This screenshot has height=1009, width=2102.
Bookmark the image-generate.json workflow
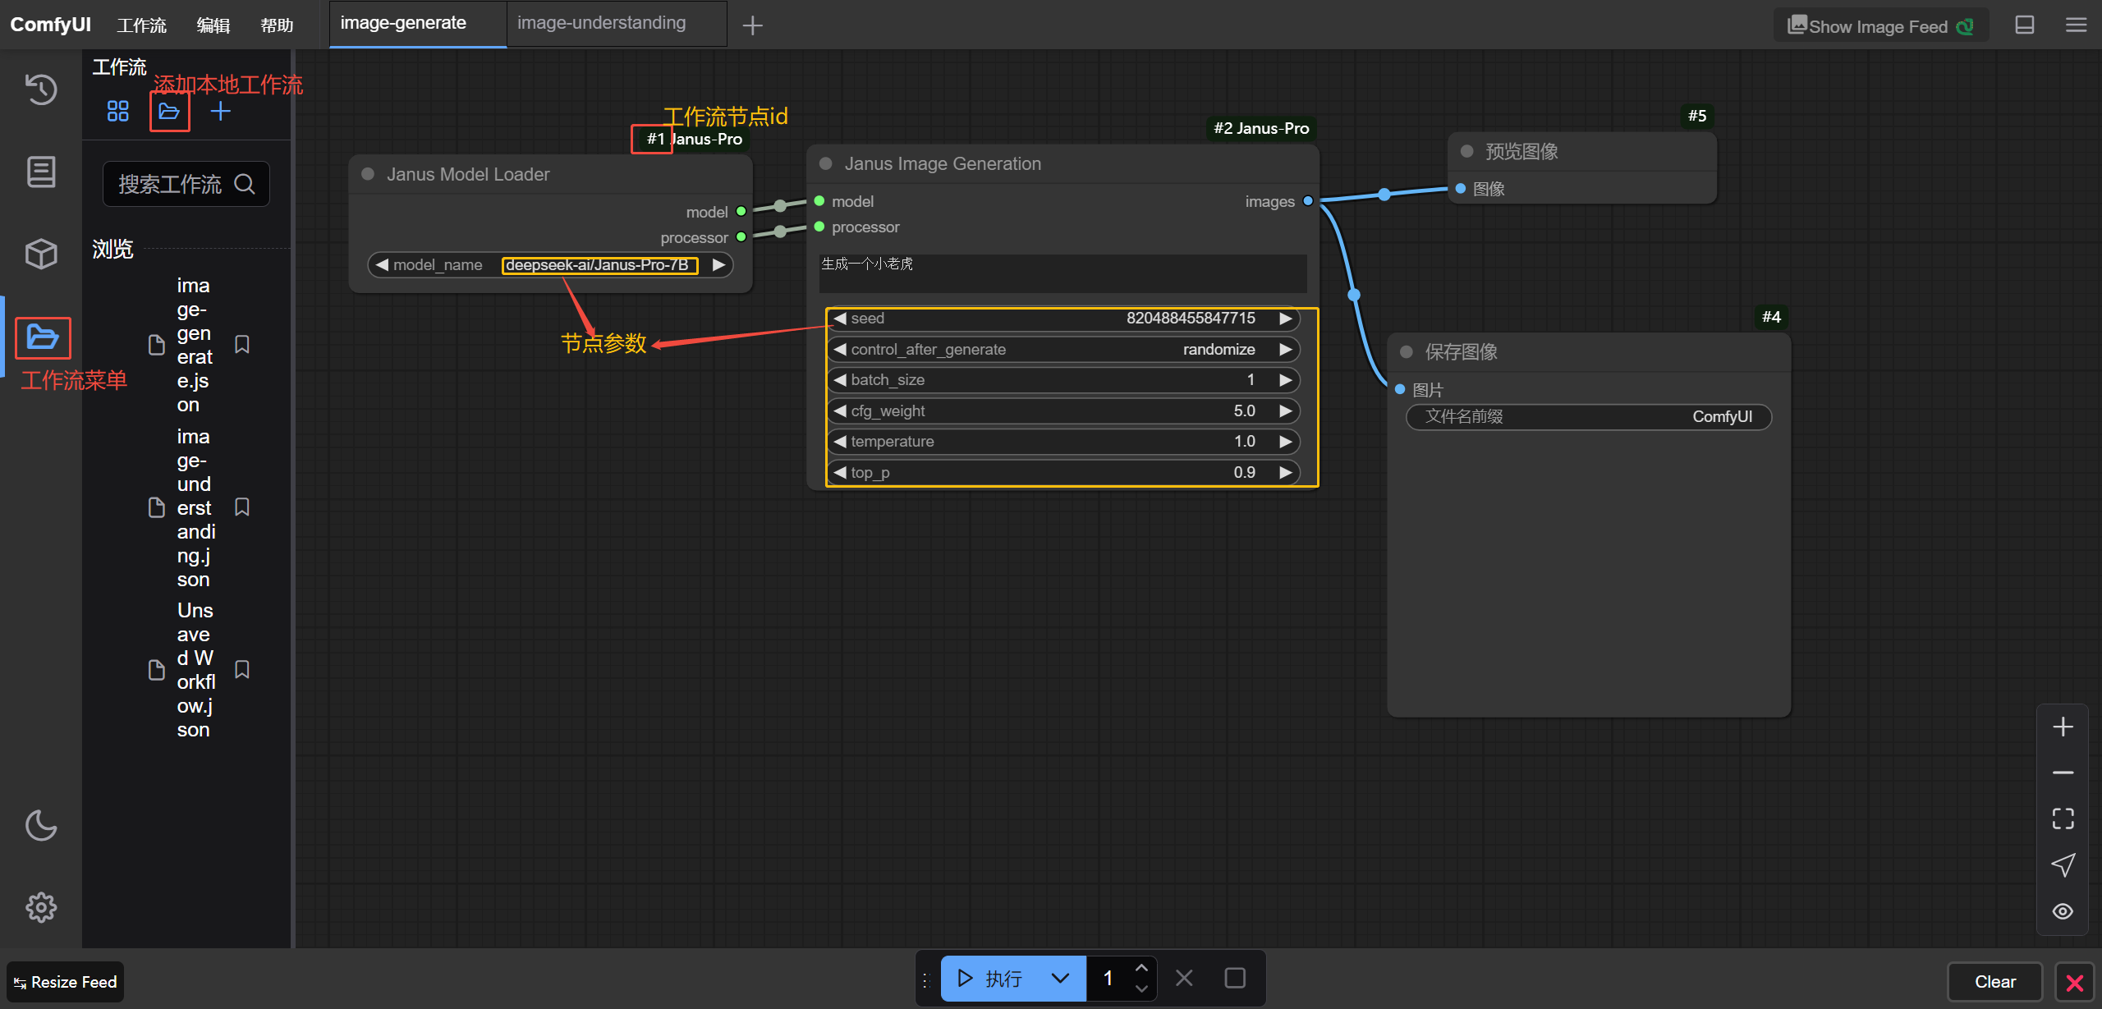[242, 344]
